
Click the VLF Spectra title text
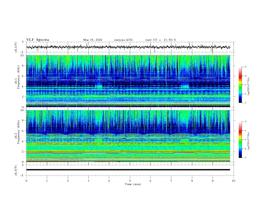coord(38,40)
